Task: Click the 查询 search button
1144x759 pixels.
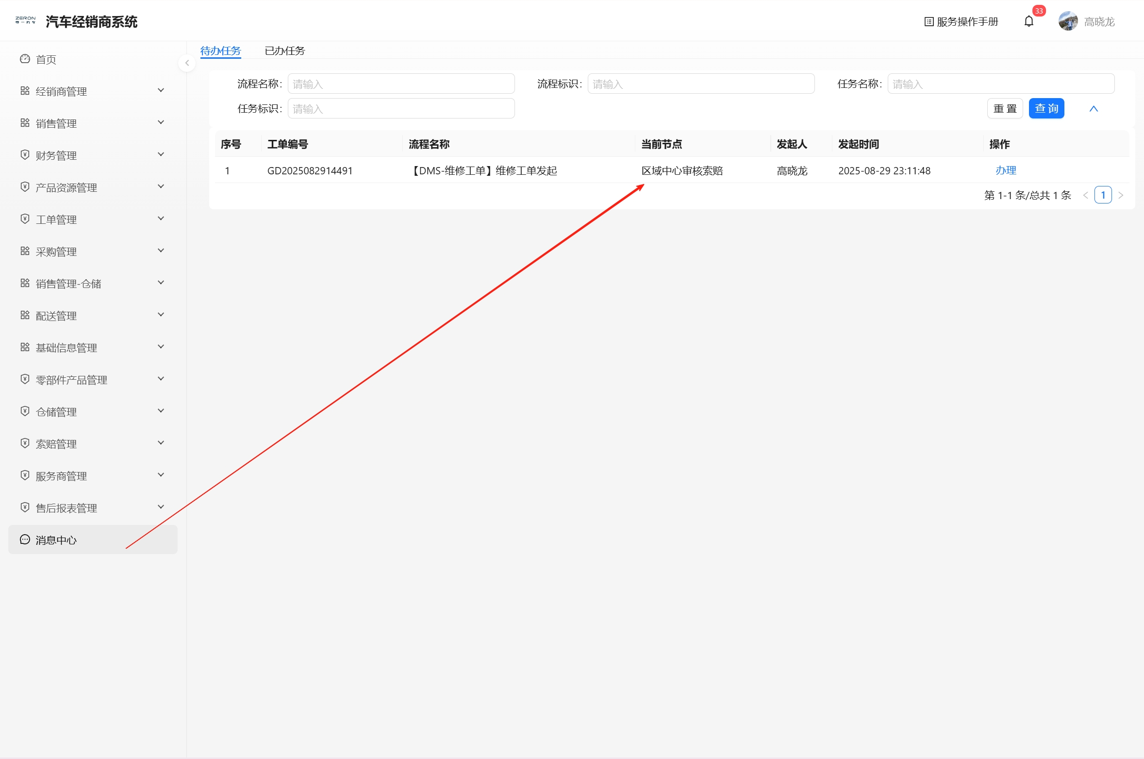Action: (1046, 108)
